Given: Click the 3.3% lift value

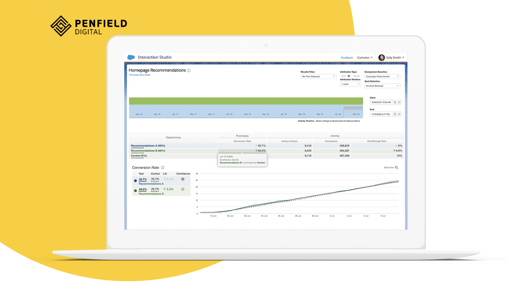Looking at the screenshot, I should pos(169,189).
